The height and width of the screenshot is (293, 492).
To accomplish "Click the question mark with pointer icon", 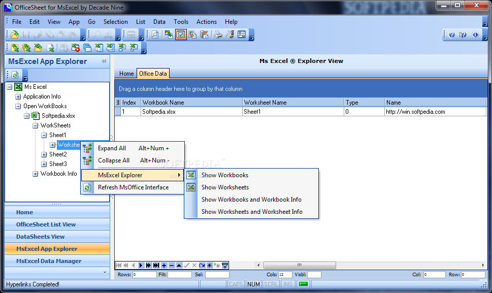I will pyautogui.click(x=463, y=35).
